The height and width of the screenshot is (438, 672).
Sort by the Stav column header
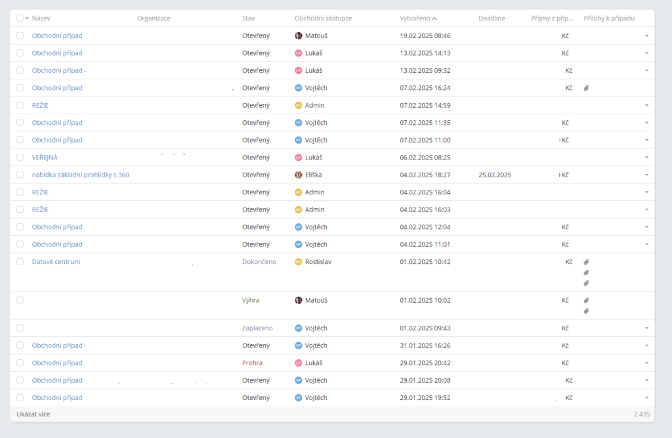pos(248,18)
